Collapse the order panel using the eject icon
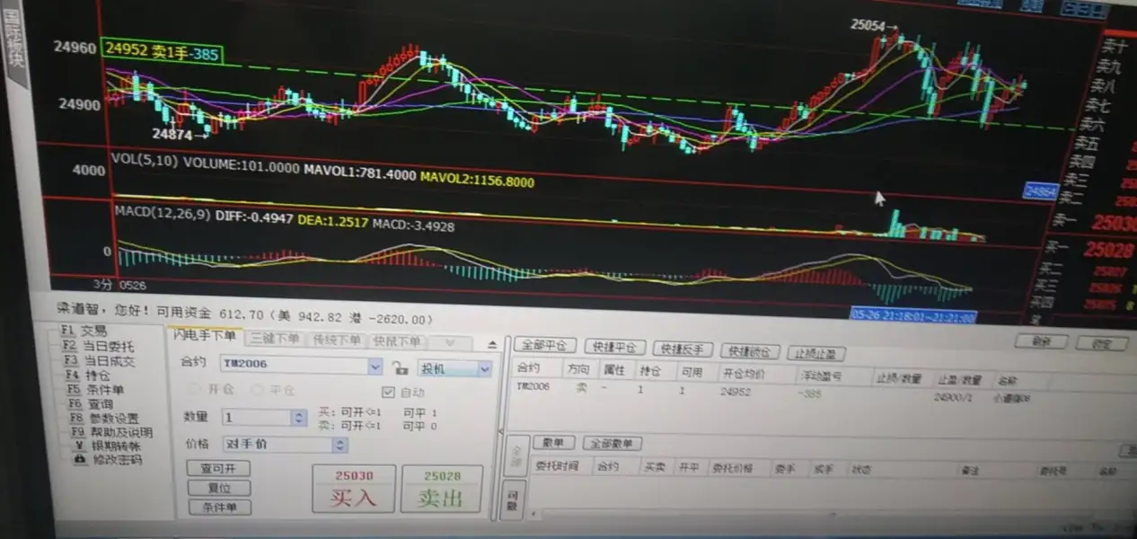The image size is (1137, 539). (492, 342)
